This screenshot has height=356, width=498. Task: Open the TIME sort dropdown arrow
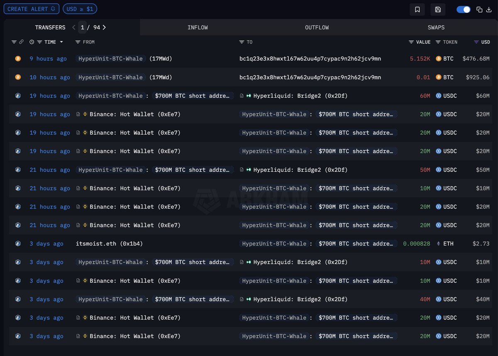(x=61, y=42)
